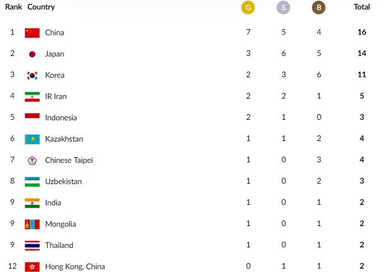Click the bronze medal column icon
This screenshot has height=272, width=384.
point(318,8)
